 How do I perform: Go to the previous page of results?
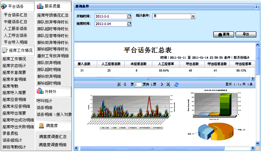click(125, 84)
